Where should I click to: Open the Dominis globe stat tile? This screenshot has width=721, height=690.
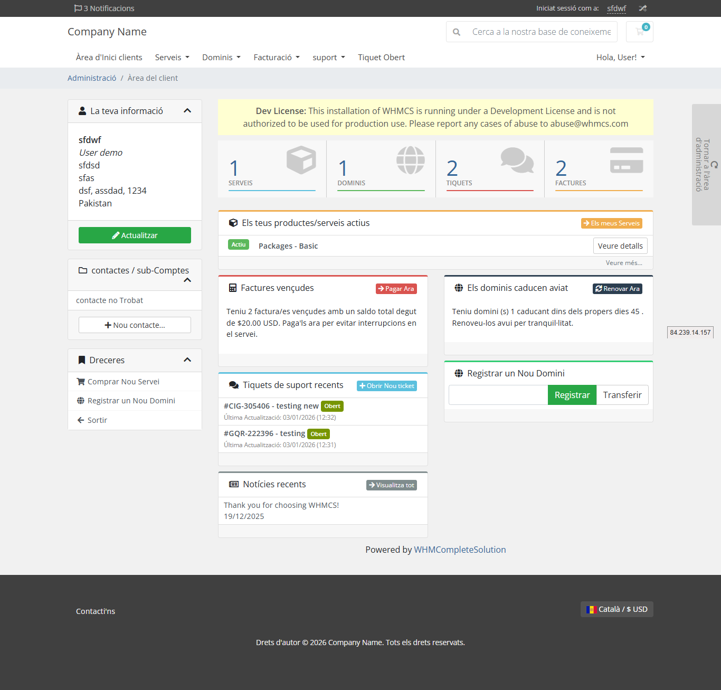pos(381,169)
